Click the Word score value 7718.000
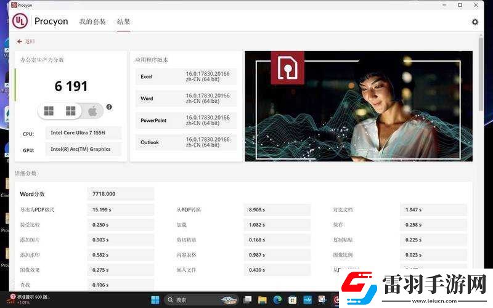Viewport: 493px width, 308px height. click(x=121, y=194)
